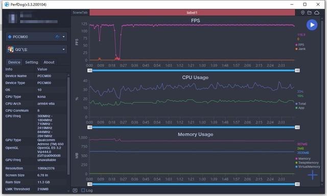Toggle the Jank series in FPS legend
The image size is (327, 196).
pos(300,49)
